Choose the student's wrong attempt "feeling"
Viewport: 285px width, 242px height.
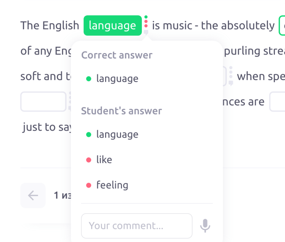click(112, 185)
